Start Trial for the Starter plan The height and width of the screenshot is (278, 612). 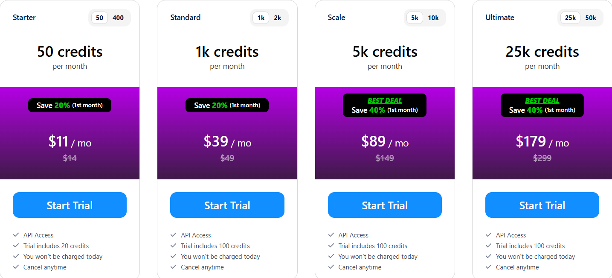click(x=70, y=205)
